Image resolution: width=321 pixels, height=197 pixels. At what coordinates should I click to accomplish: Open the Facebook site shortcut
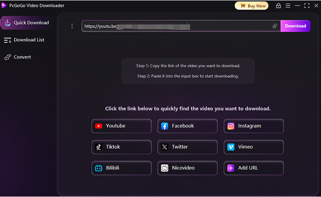tap(187, 126)
